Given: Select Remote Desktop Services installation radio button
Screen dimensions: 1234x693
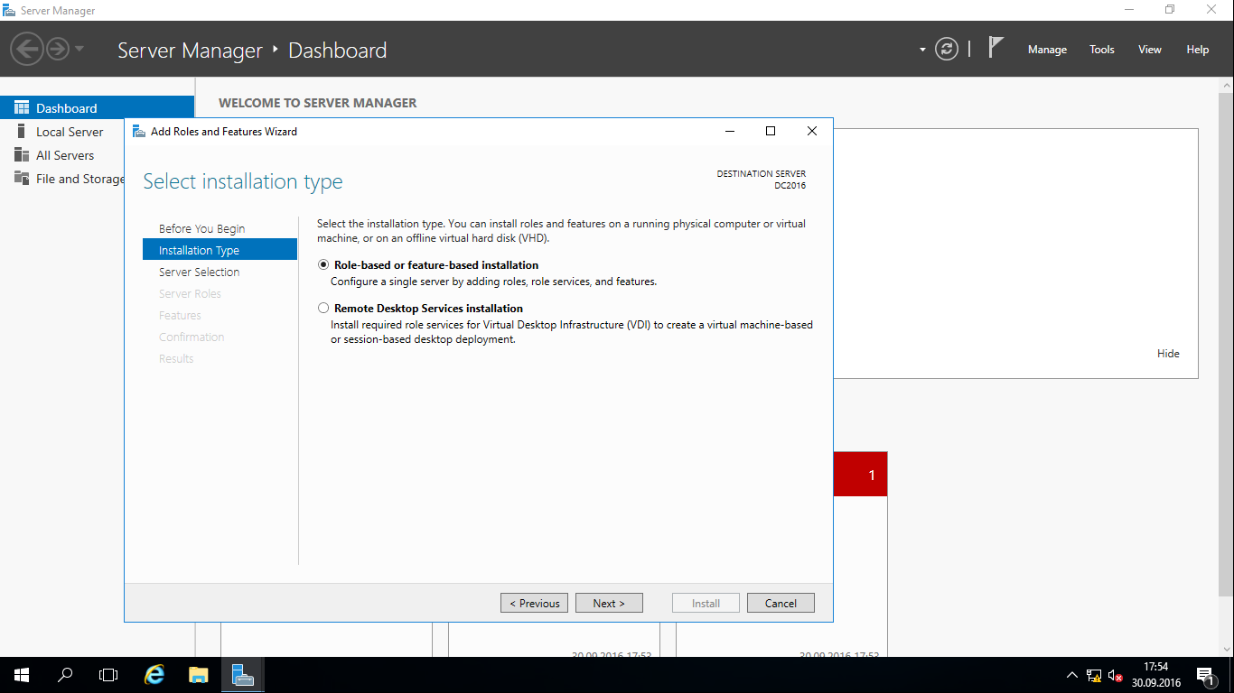Looking at the screenshot, I should coord(323,309).
